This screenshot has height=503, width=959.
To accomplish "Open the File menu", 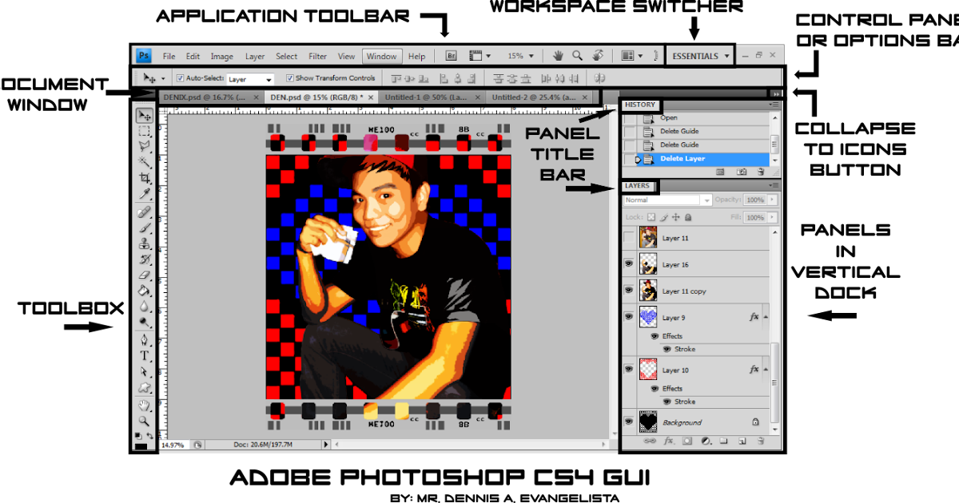I will coord(169,57).
